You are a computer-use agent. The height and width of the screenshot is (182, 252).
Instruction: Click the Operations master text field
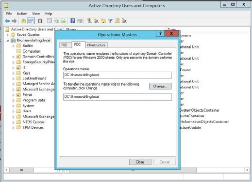(118, 75)
